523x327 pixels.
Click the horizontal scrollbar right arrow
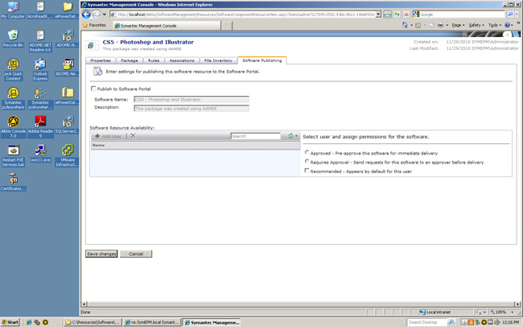[517, 304]
